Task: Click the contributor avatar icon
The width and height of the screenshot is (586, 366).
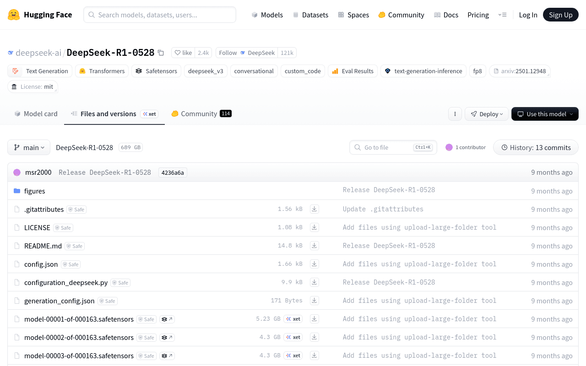Action: click(449, 147)
